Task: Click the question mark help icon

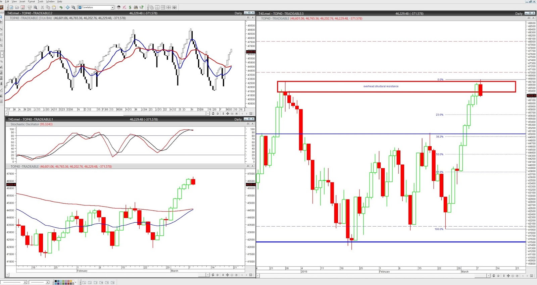Action: click(141, 7)
